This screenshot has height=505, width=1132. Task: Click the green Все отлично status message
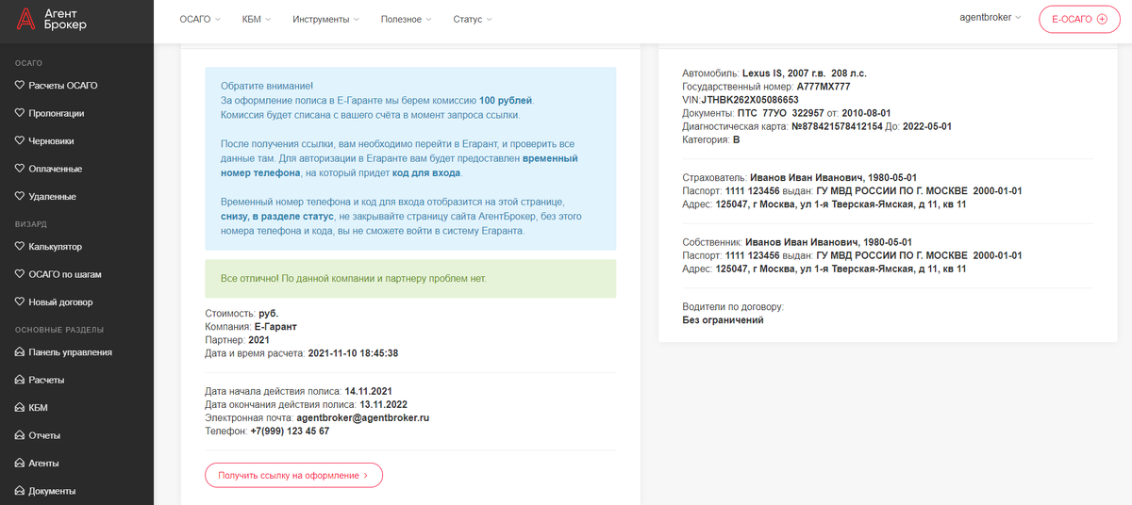[410, 279]
